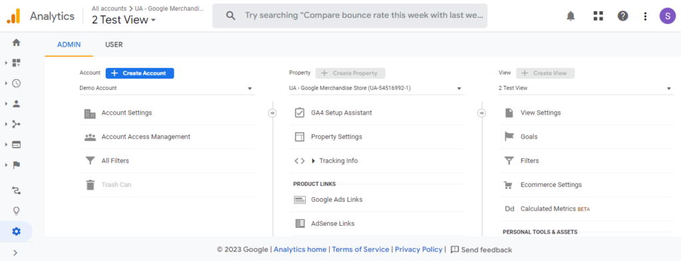Click the GA4 Setup Assistant checkbox icon
The image size is (681, 261).
pos(299,113)
